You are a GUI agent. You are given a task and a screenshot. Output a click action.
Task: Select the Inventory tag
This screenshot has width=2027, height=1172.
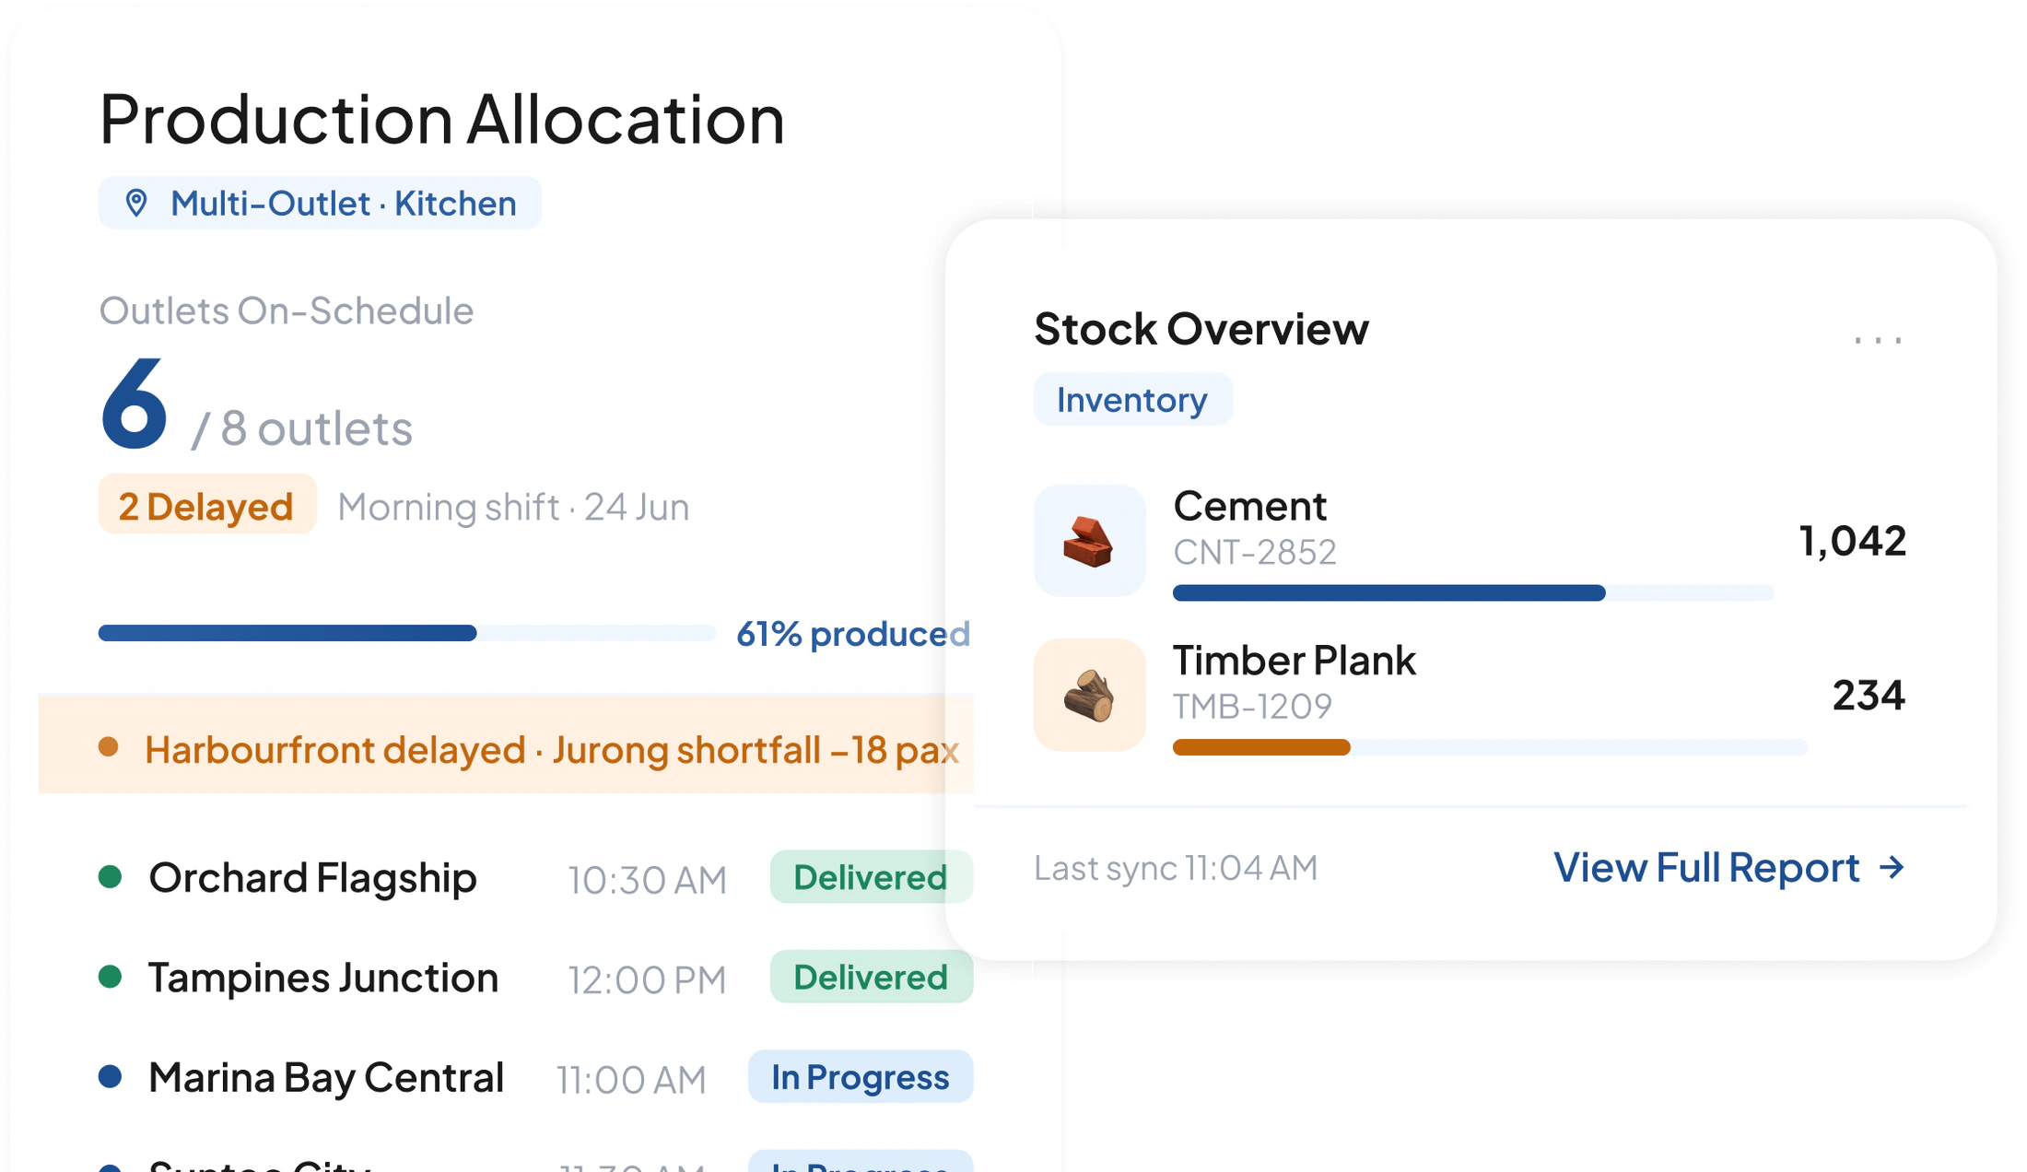point(1132,400)
